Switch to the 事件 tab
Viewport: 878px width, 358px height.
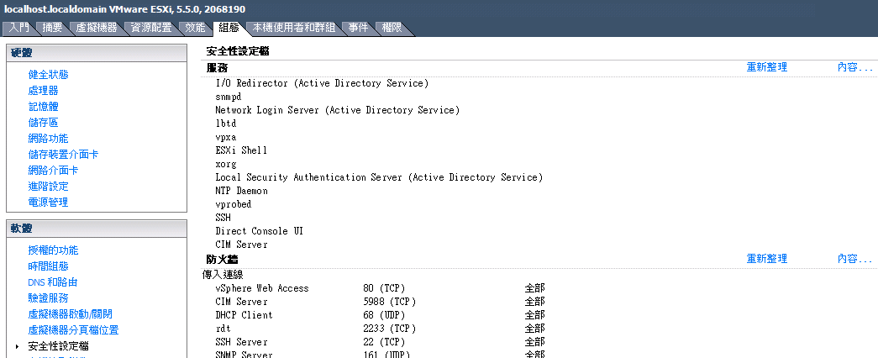pyautogui.click(x=359, y=28)
